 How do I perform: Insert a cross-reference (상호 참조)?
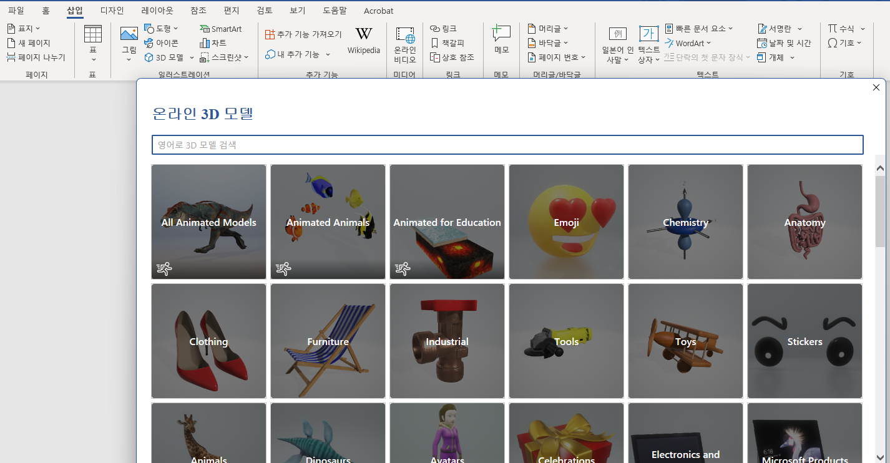click(x=452, y=57)
